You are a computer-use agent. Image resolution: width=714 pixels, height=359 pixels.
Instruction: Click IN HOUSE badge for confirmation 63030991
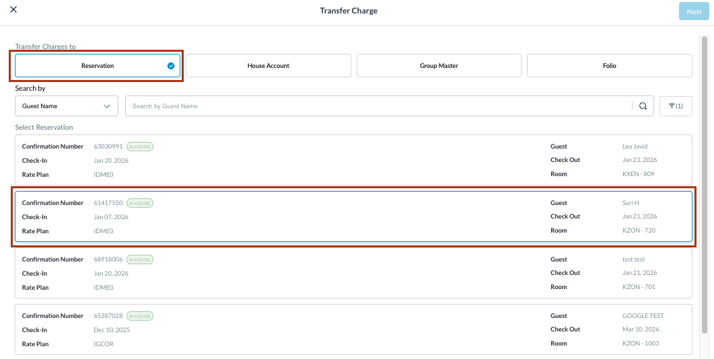[x=140, y=147]
